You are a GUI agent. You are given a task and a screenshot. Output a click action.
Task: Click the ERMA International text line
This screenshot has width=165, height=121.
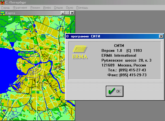coord(119,55)
